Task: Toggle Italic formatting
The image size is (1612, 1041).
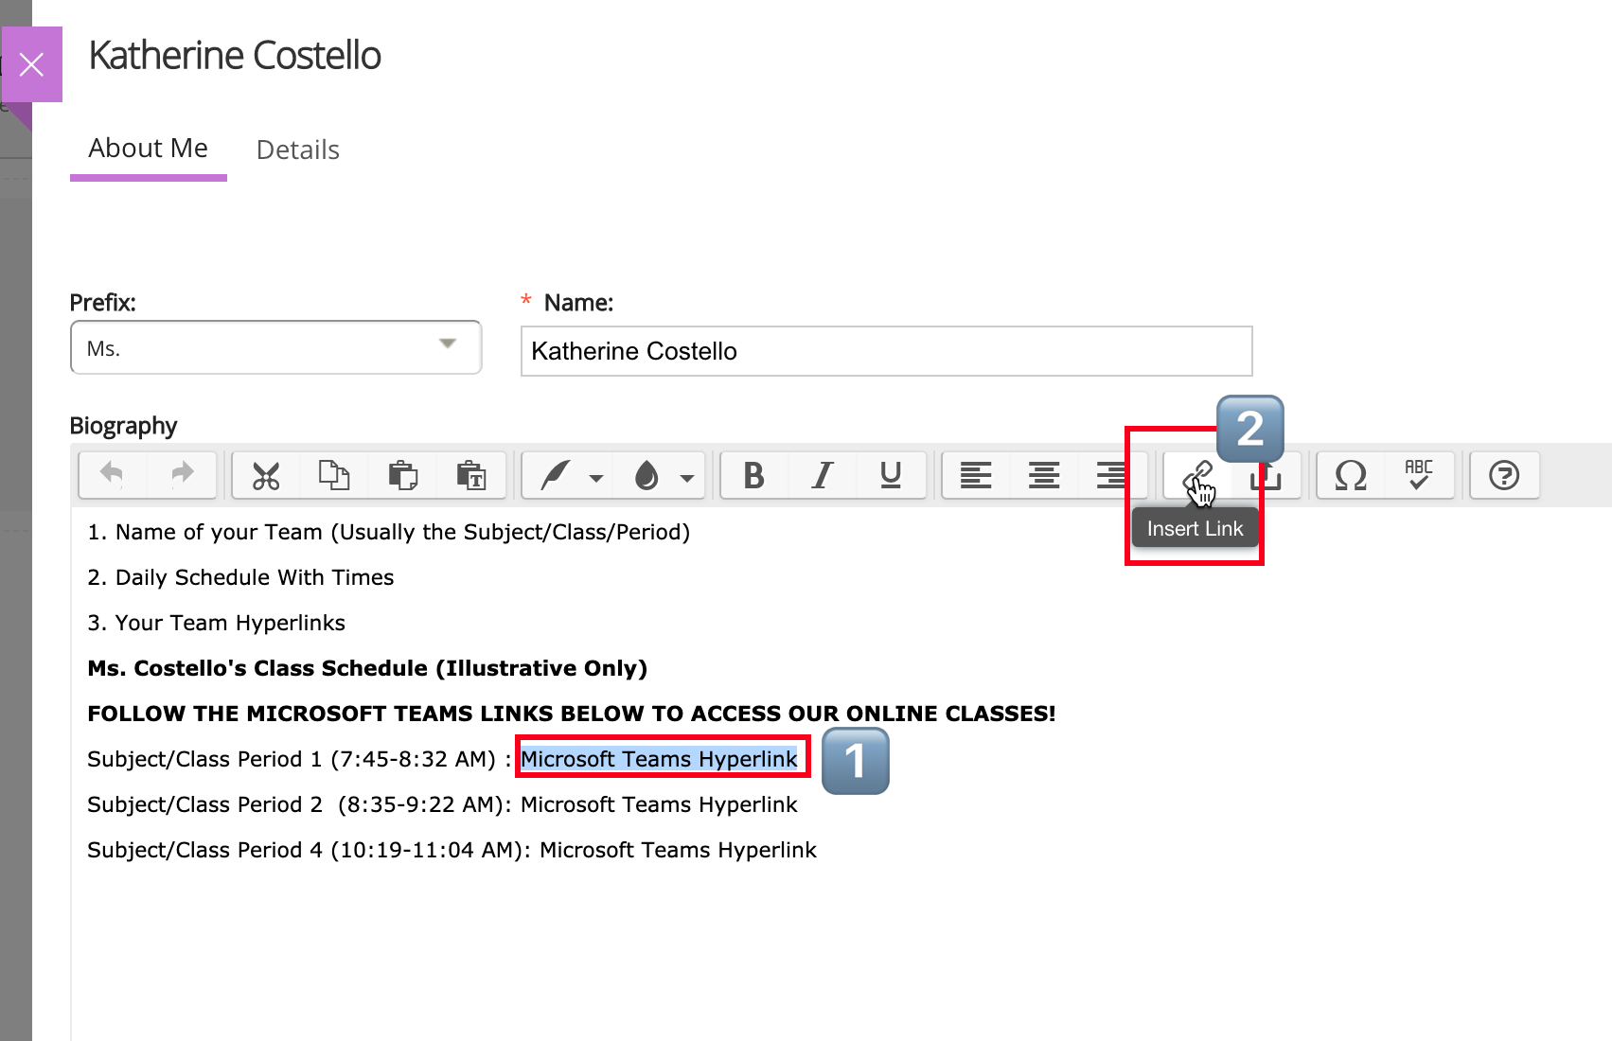Action: point(823,474)
